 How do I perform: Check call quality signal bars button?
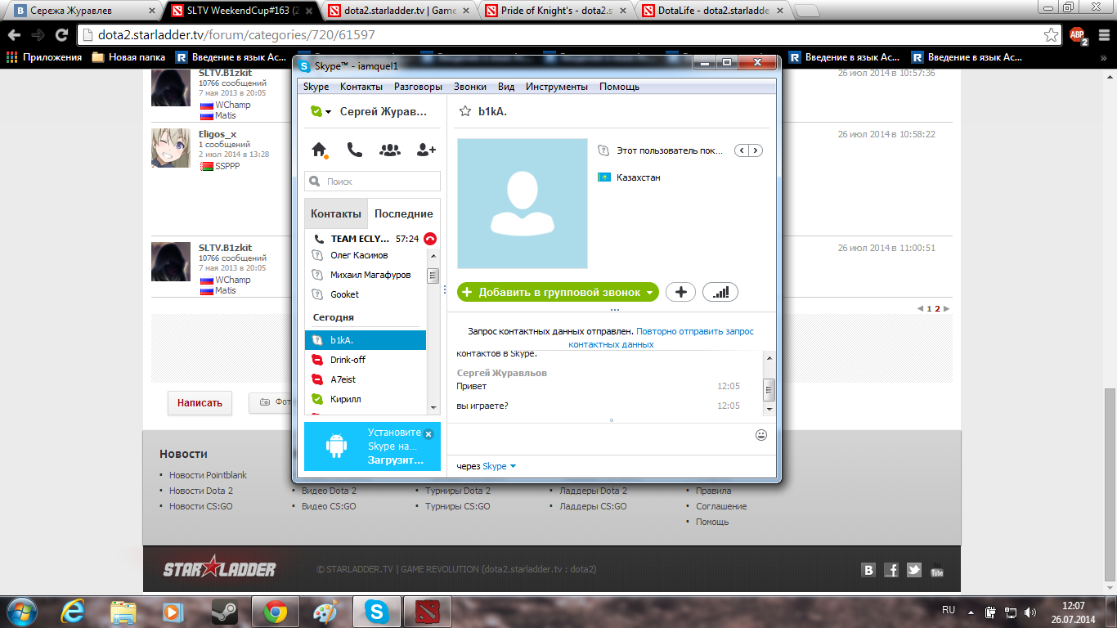tap(720, 292)
